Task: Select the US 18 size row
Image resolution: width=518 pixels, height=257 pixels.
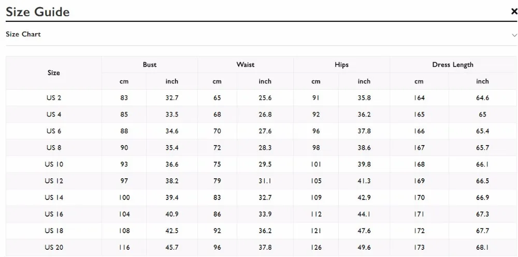Action: coord(261,231)
